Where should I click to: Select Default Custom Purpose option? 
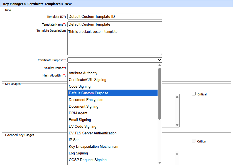coord(89,93)
